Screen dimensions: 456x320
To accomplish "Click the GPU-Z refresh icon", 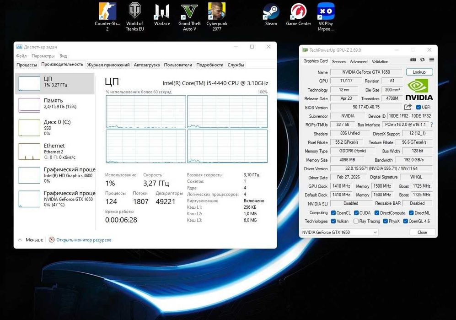I will (x=423, y=60).
